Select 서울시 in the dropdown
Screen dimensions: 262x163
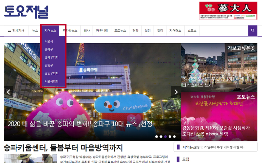[x=48, y=41]
